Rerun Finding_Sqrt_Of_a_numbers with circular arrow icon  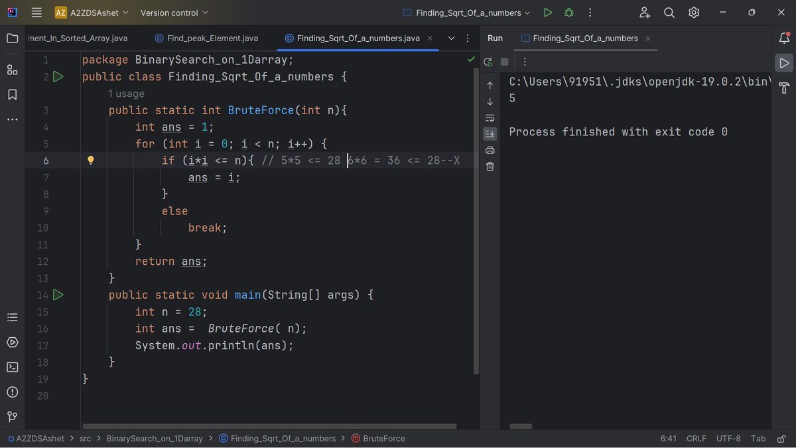[488, 62]
